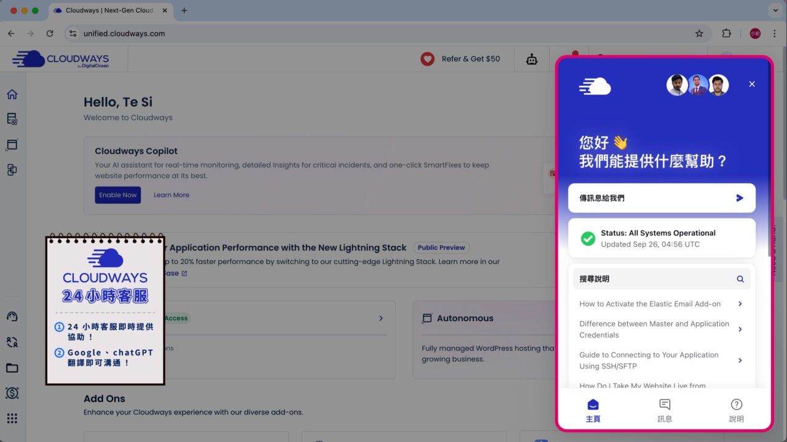
Task: Select the Home icon in the left sidebar
Action: click(12, 94)
